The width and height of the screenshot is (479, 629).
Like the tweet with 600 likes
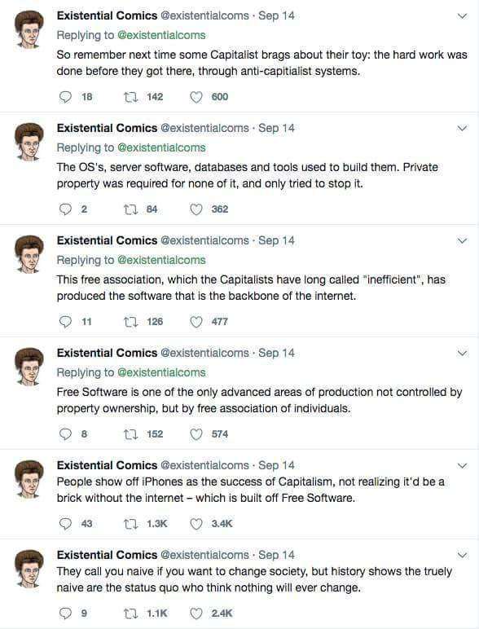point(196,97)
